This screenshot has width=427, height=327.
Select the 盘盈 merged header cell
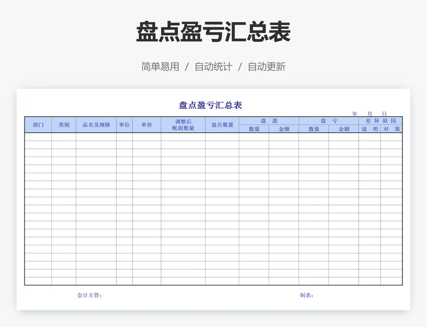[x=269, y=121]
